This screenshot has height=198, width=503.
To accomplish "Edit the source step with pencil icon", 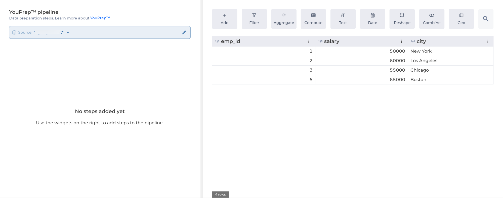I will point(184,32).
